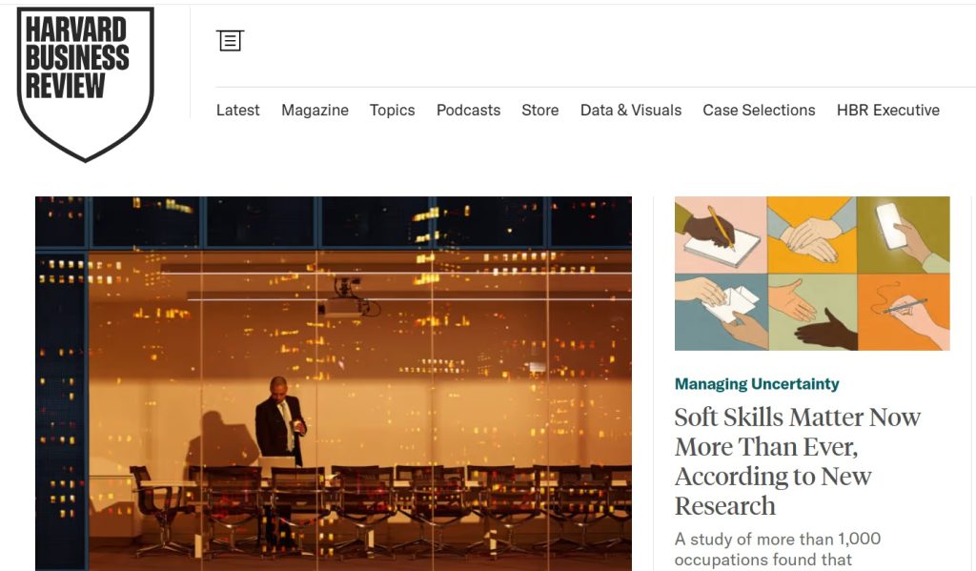Click the Managing Uncertainty topic link
976x571 pixels.
click(x=757, y=383)
